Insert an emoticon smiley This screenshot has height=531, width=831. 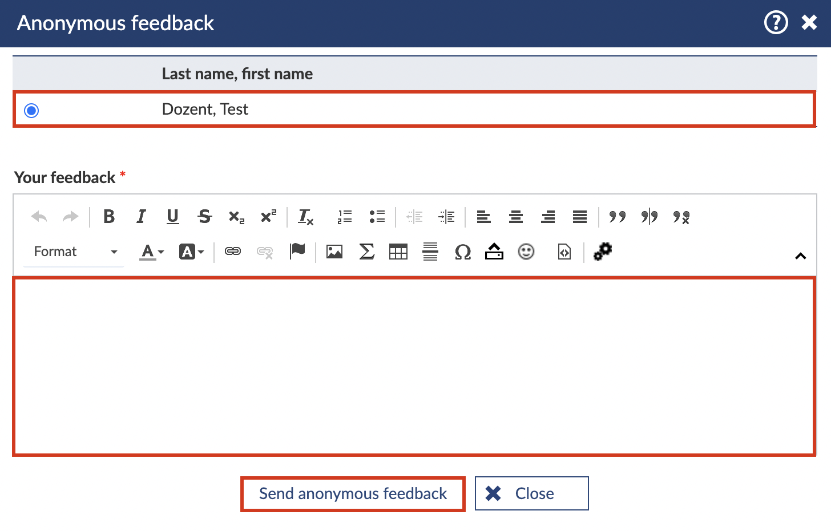(x=526, y=252)
